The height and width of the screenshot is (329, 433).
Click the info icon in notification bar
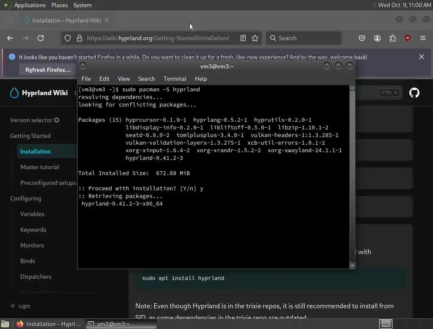click(x=12, y=57)
